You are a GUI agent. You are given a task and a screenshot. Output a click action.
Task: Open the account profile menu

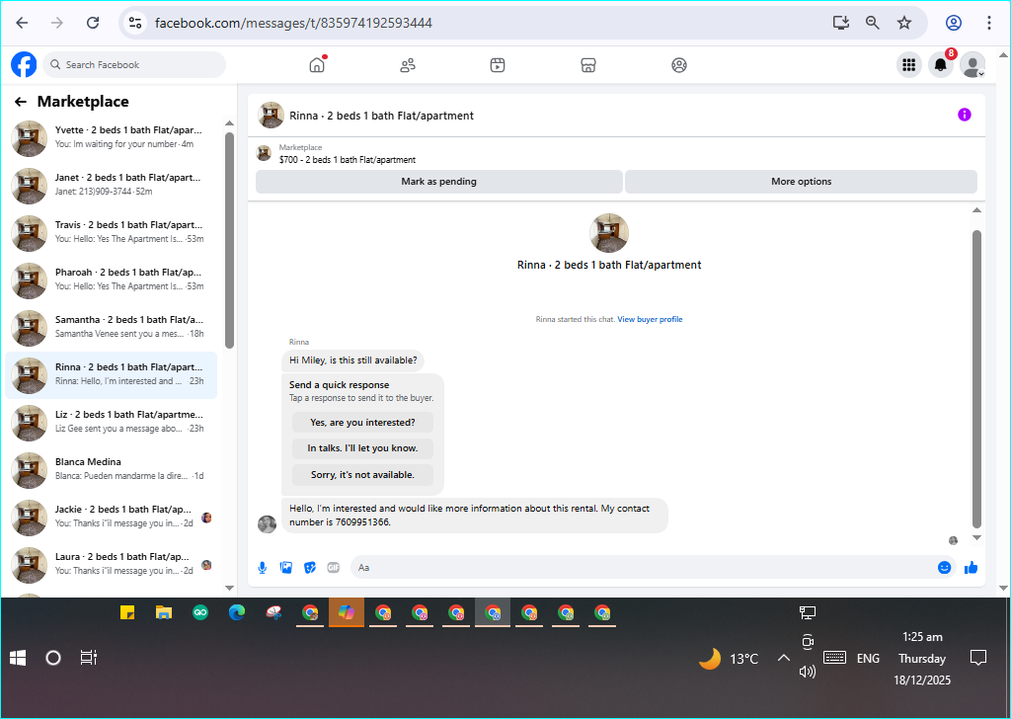(x=972, y=64)
